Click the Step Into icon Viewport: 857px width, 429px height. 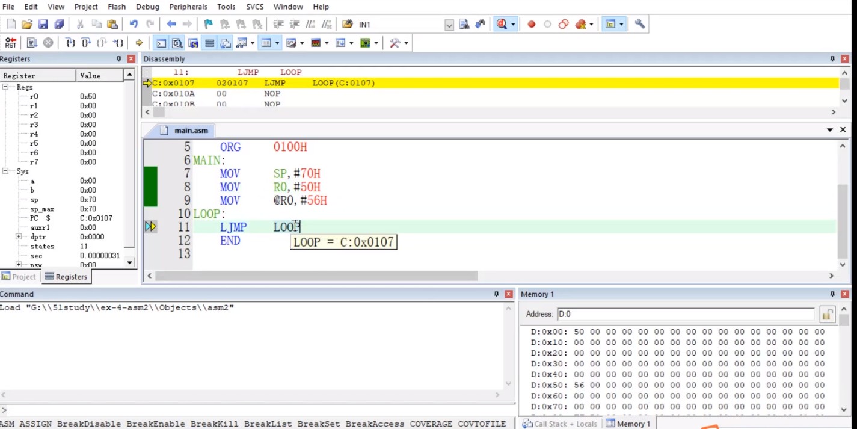(70, 43)
